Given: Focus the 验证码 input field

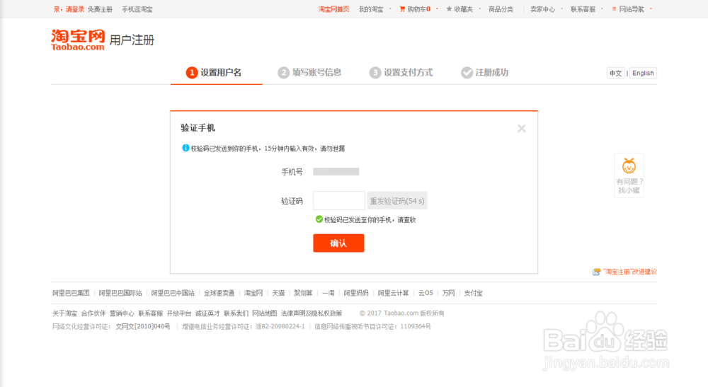Looking at the screenshot, I should (x=339, y=201).
